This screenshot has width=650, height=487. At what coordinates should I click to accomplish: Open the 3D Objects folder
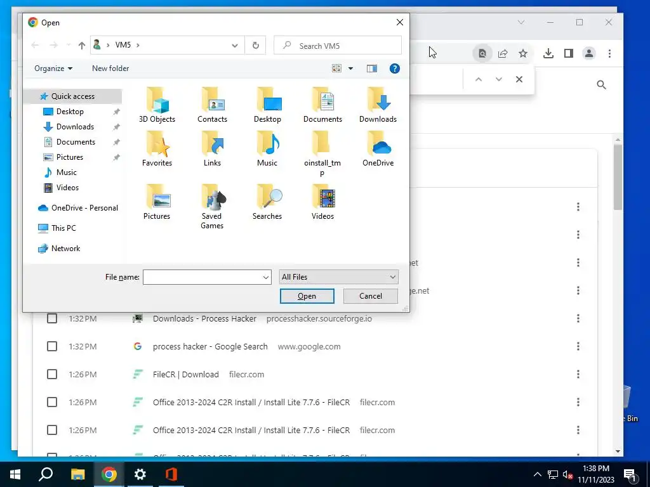[x=157, y=105]
